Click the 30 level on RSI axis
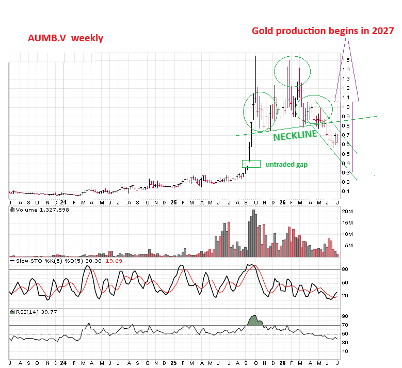Image resolution: width=402 pixels, height=368 pixels. pos(345,343)
